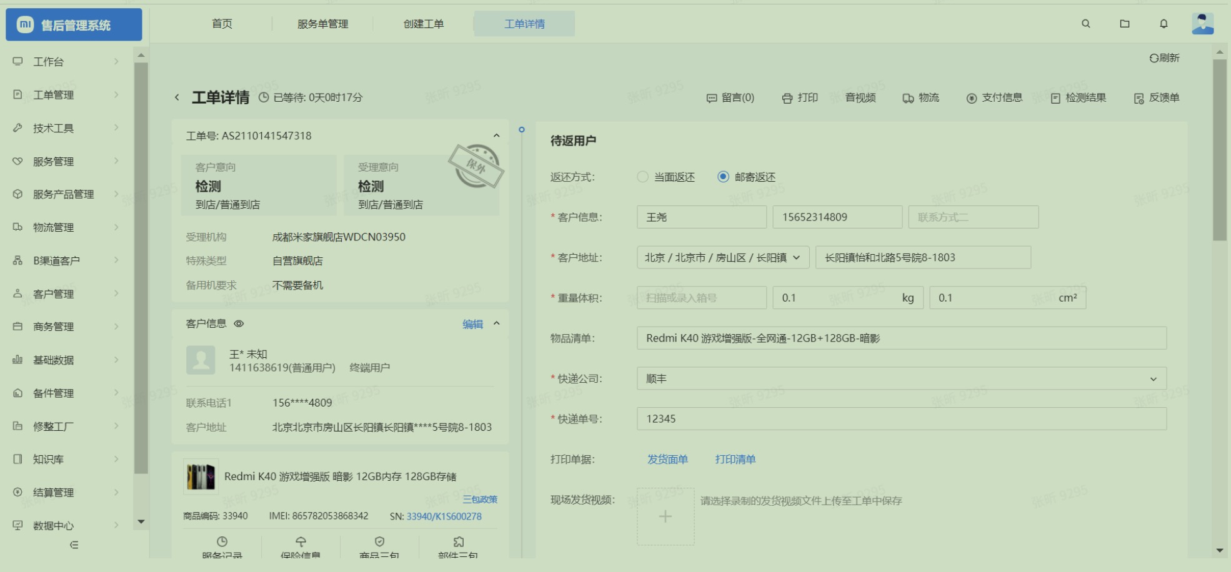The width and height of the screenshot is (1231, 572).
Task: Open 反馈单 feedback form
Action: (x=1157, y=98)
